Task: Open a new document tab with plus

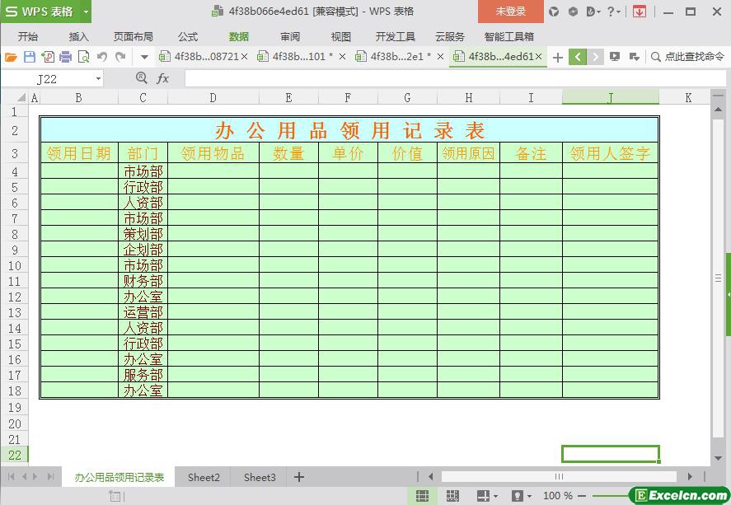Action: coord(558,57)
